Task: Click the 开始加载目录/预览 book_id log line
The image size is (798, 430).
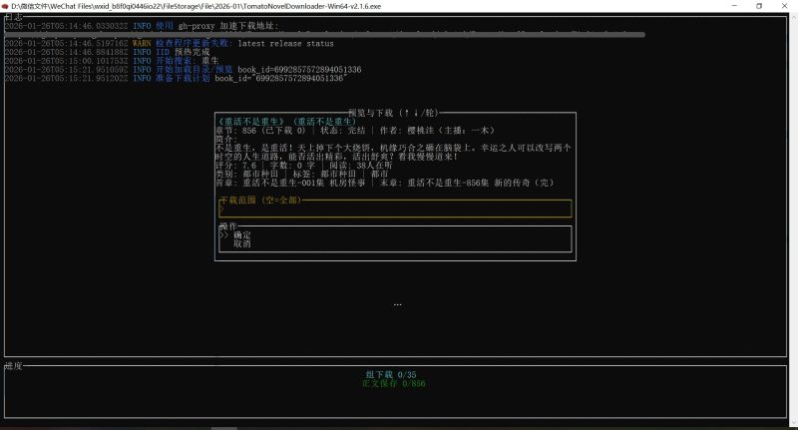Action: [183, 69]
